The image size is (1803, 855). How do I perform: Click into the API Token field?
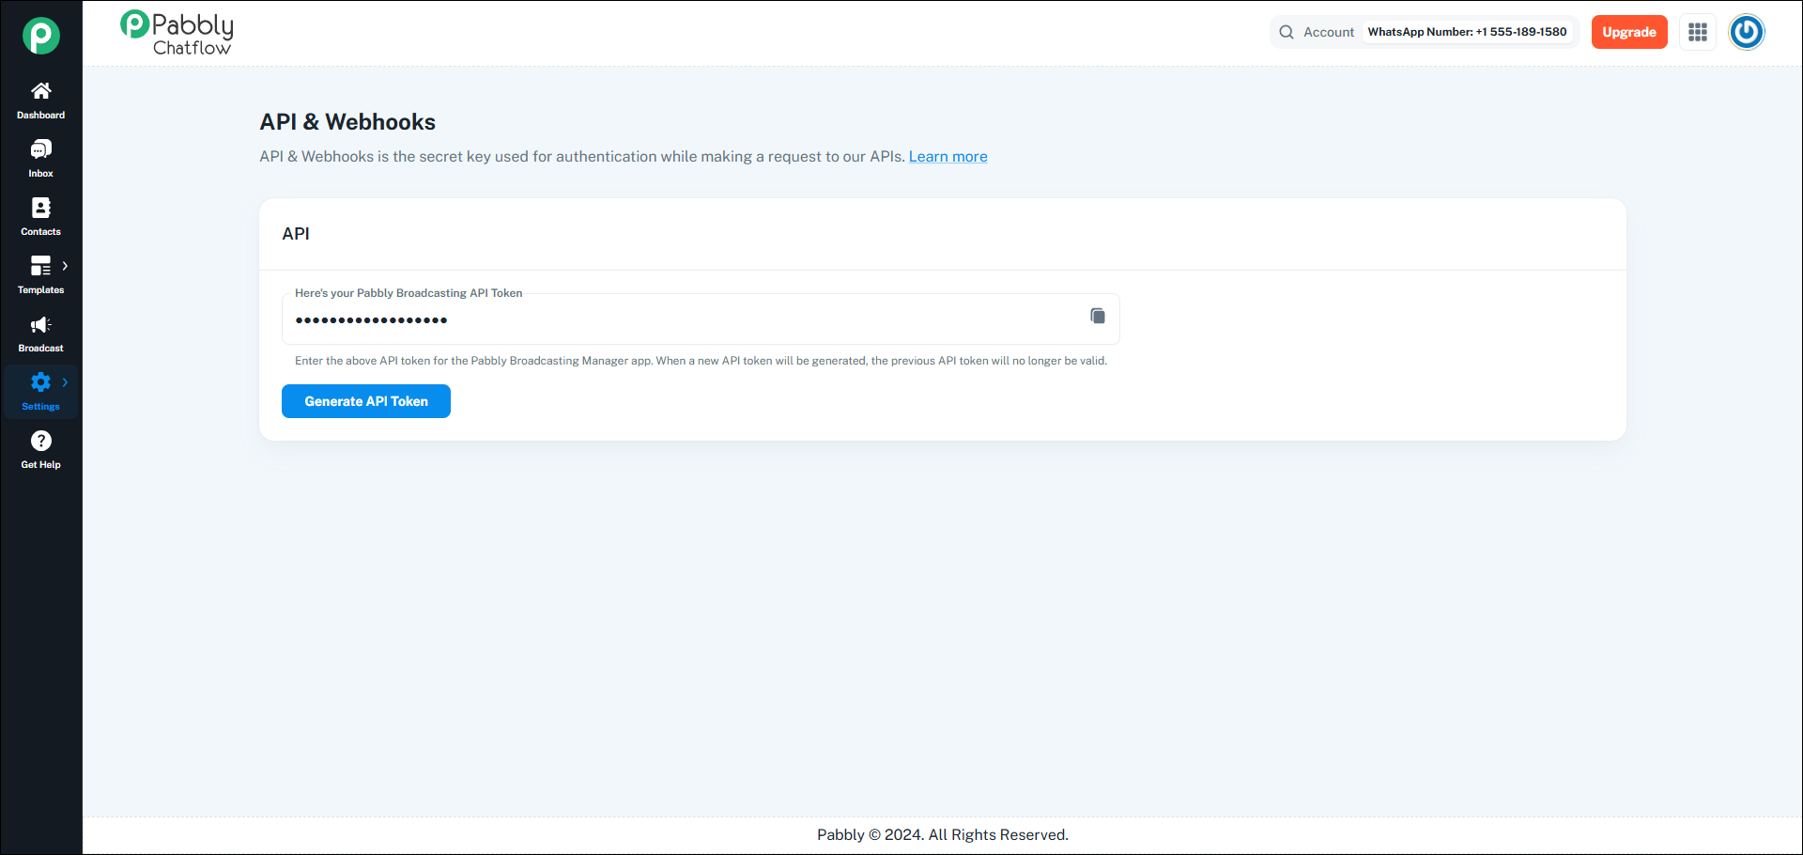point(701,319)
